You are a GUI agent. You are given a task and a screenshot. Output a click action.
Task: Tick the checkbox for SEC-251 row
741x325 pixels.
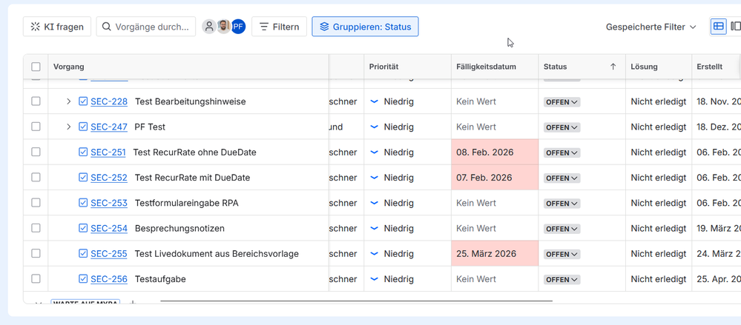[x=36, y=152]
